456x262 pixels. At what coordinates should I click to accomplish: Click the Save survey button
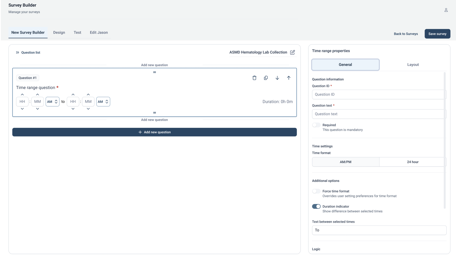pyautogui.click(x=437, y=34)
